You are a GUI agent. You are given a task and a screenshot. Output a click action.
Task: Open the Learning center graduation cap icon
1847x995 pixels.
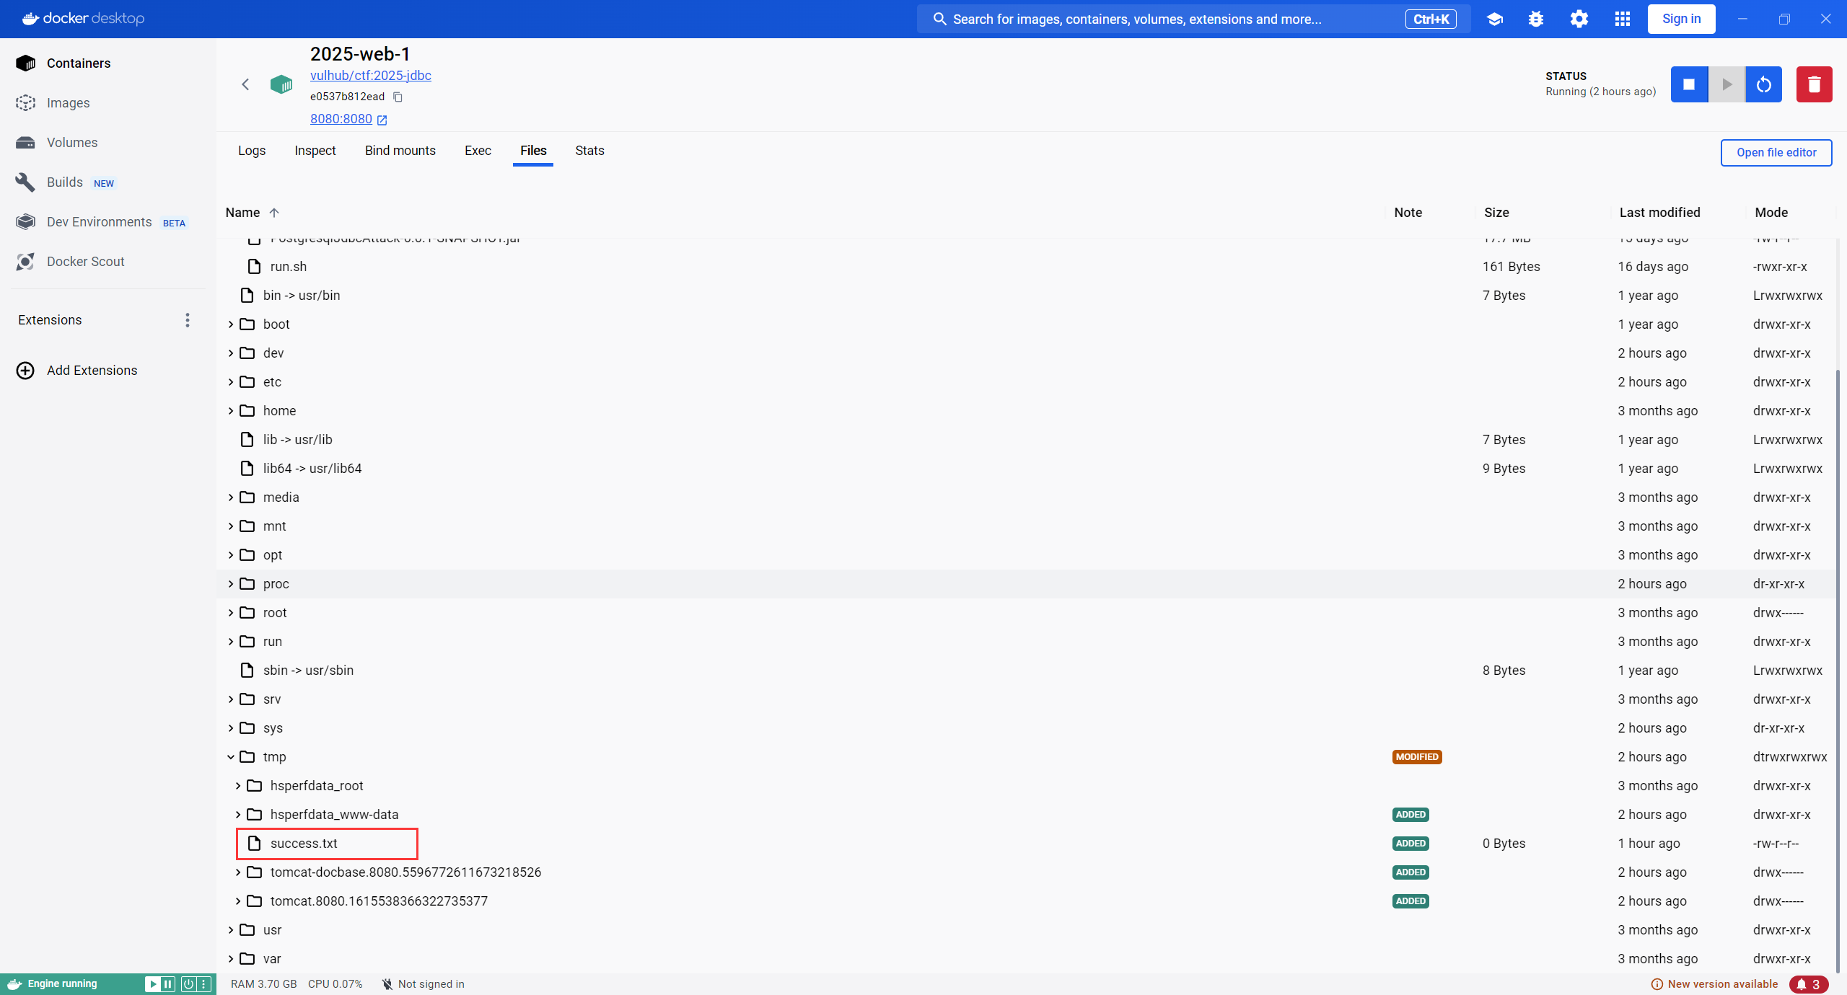1495,19
